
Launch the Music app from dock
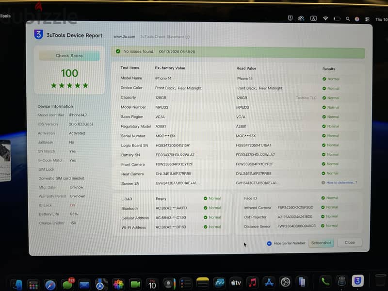point(252,282)
